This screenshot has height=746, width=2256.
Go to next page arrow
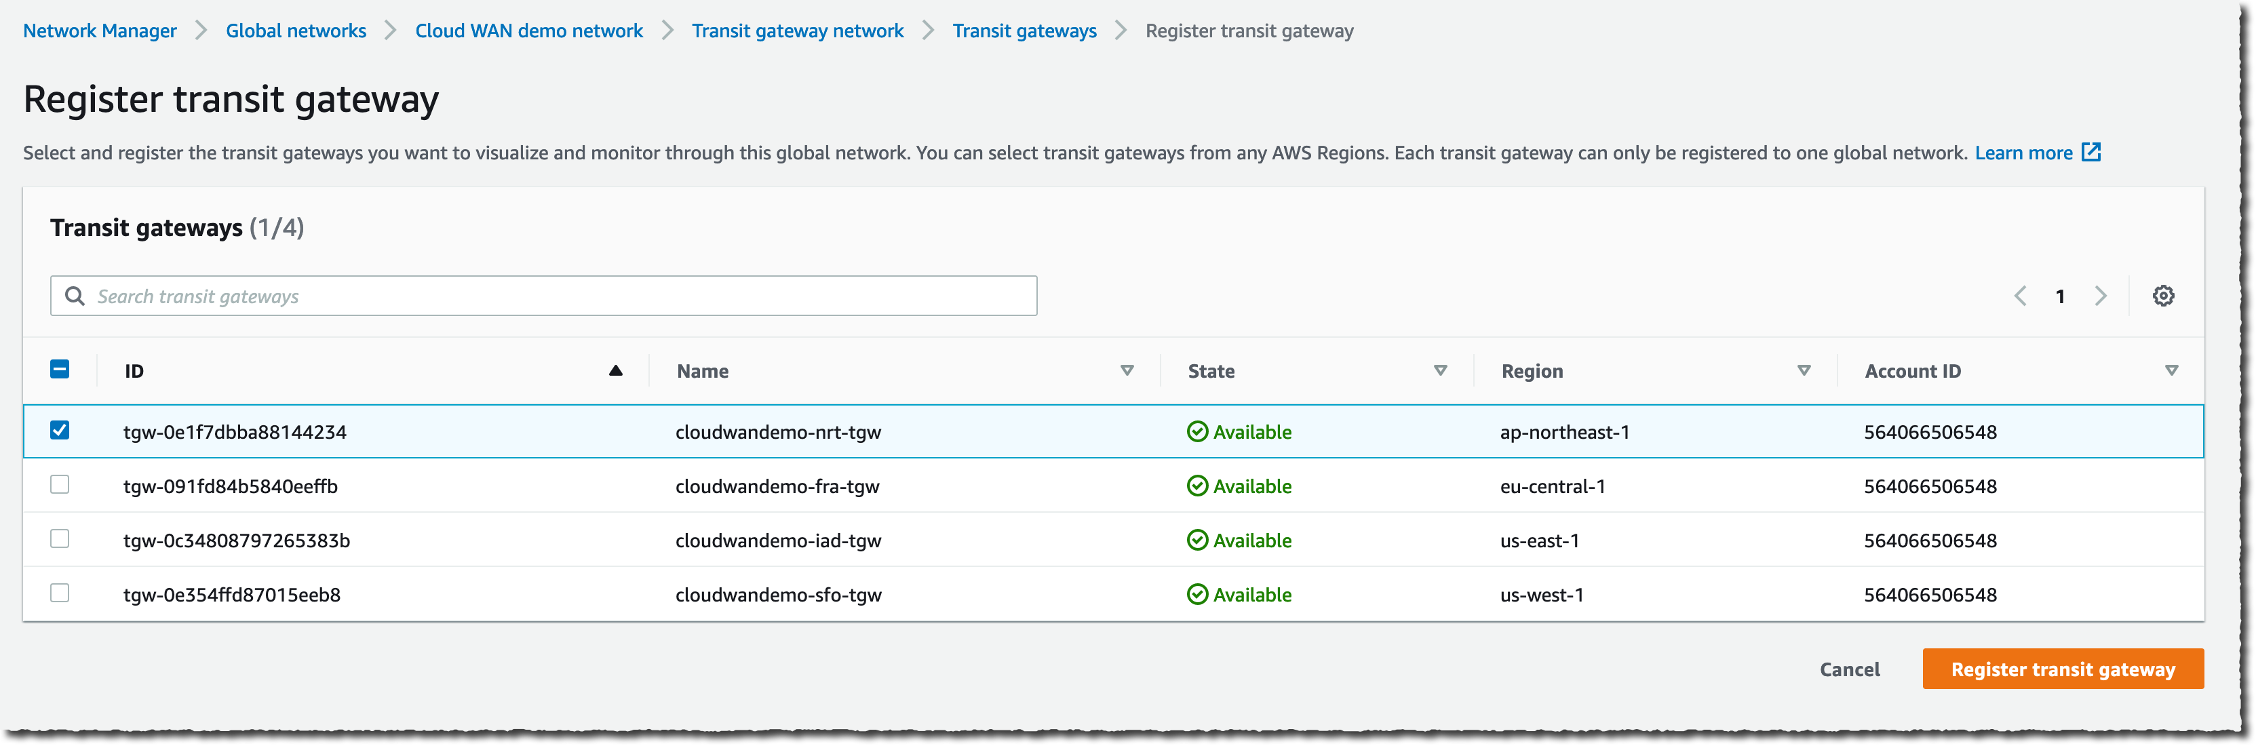(2100, 296)
